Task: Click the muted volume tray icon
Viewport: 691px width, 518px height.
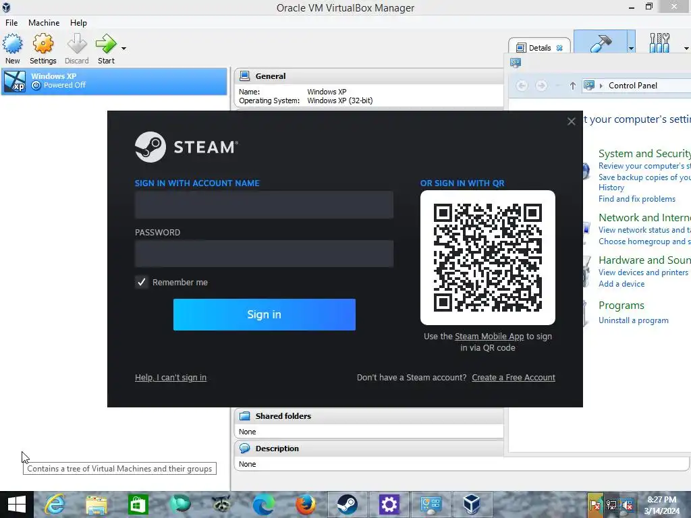Action: 628,505
